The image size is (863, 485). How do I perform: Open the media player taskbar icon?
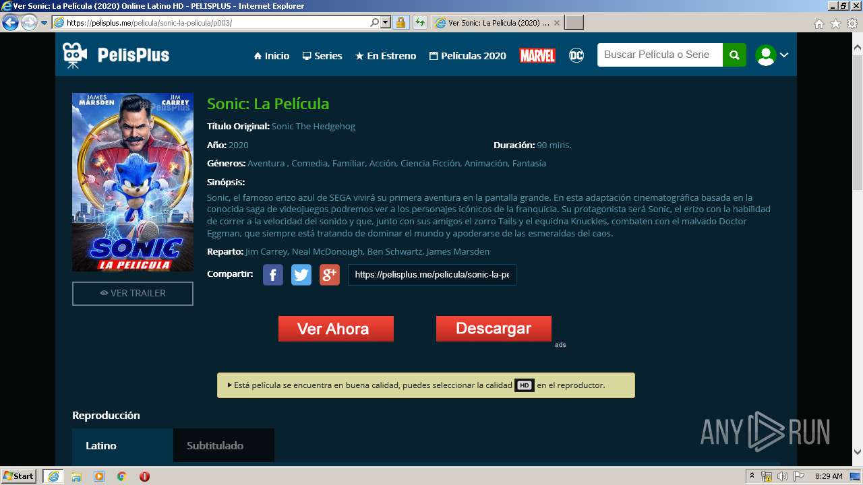click(99, 476)
